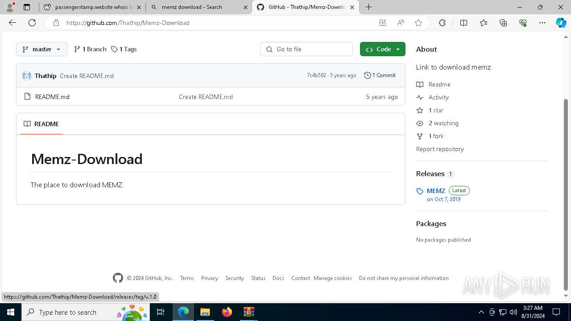Open the Packages heading

[x=431, y=224]
